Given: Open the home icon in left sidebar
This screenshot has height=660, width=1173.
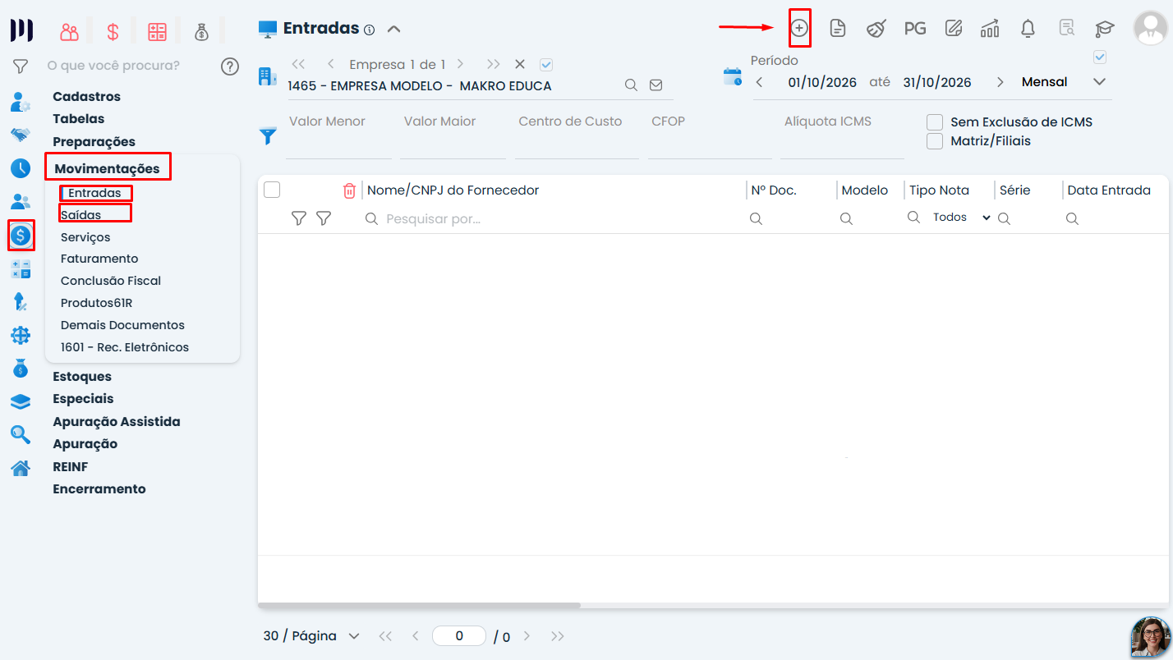Looking at the screenshot, I should point(21,468).
